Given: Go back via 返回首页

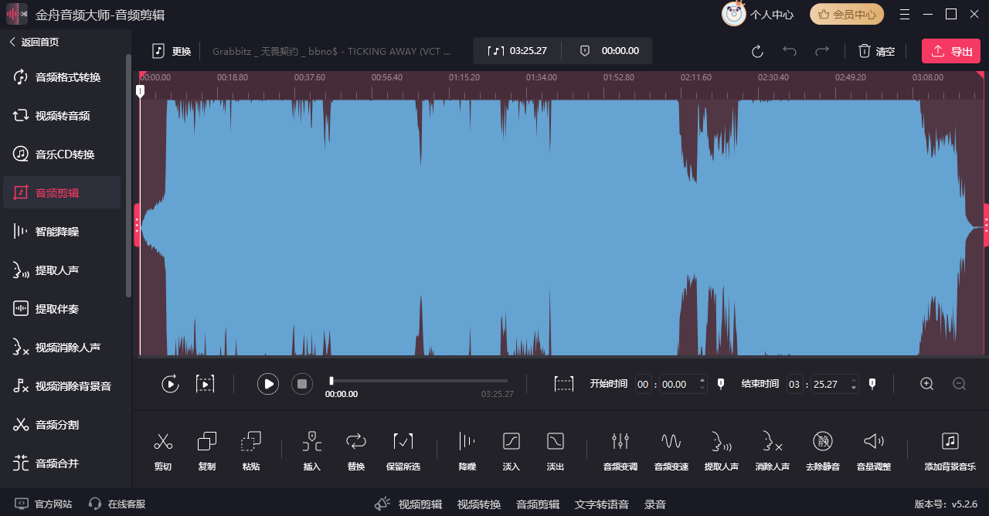Looking at the screenshot, I should coord(34,42).
